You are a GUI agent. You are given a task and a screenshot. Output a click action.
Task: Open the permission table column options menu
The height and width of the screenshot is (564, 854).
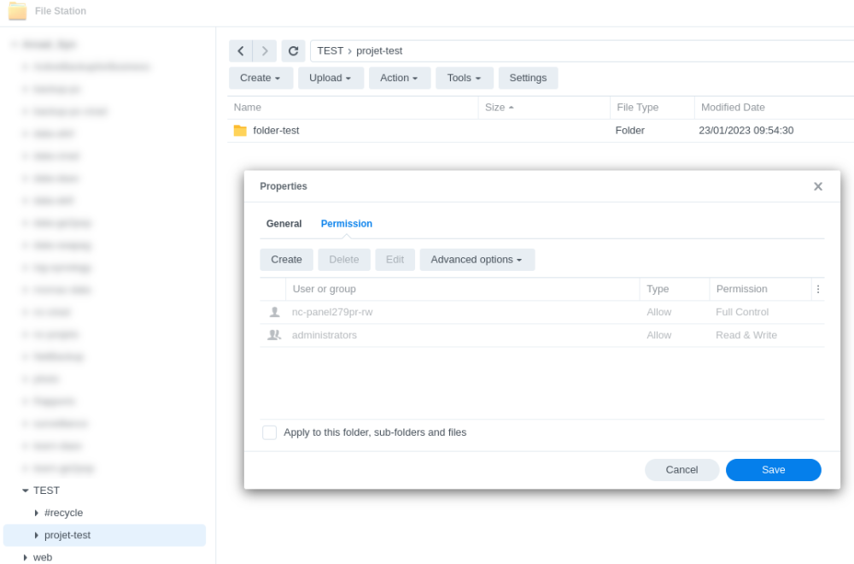tap(817, 290)
